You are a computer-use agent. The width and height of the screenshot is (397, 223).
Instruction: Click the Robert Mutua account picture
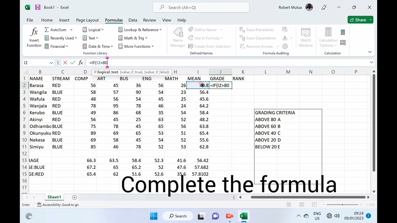(x=309, y=7)
